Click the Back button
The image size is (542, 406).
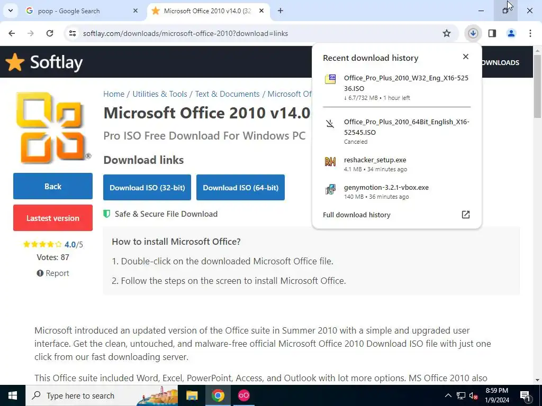click(53, 186)
